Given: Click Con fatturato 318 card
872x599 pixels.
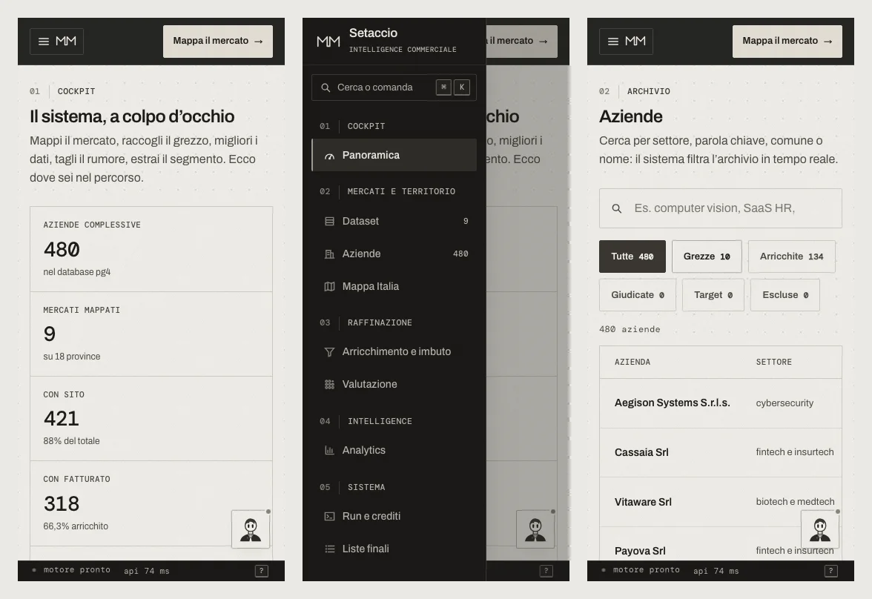Looking at the screenshot, I should click(151, 503).
